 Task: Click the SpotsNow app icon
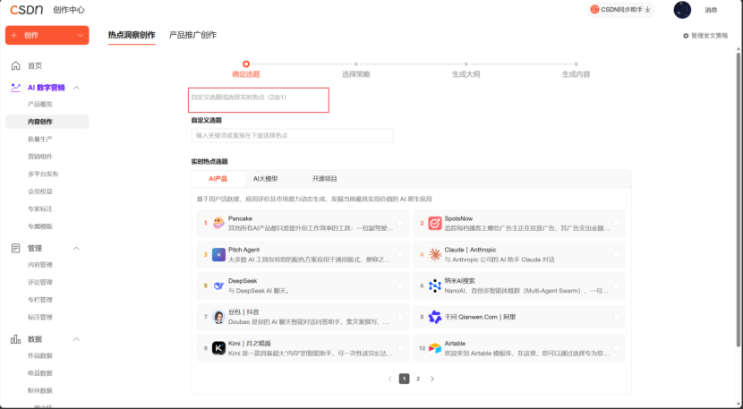click(x=434, y=223)
